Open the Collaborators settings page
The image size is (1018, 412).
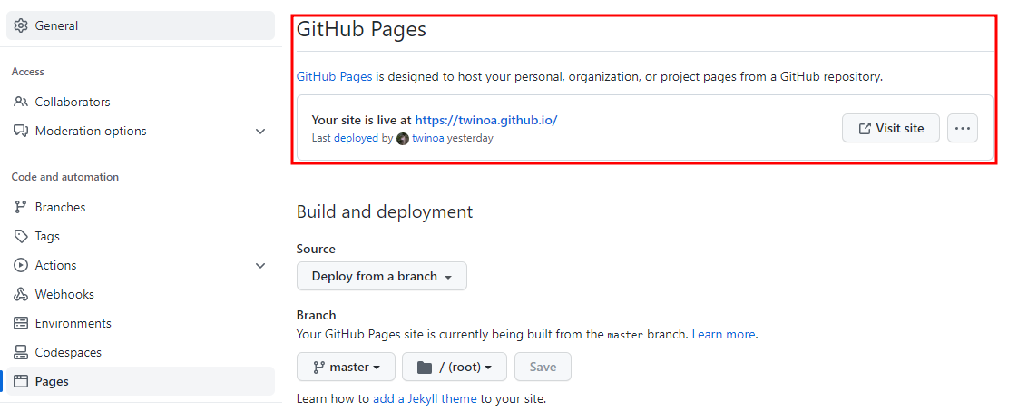point(141,102)
